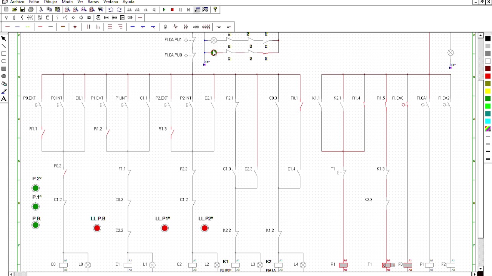Open the Ventana menu

click(x=111, y=2)
